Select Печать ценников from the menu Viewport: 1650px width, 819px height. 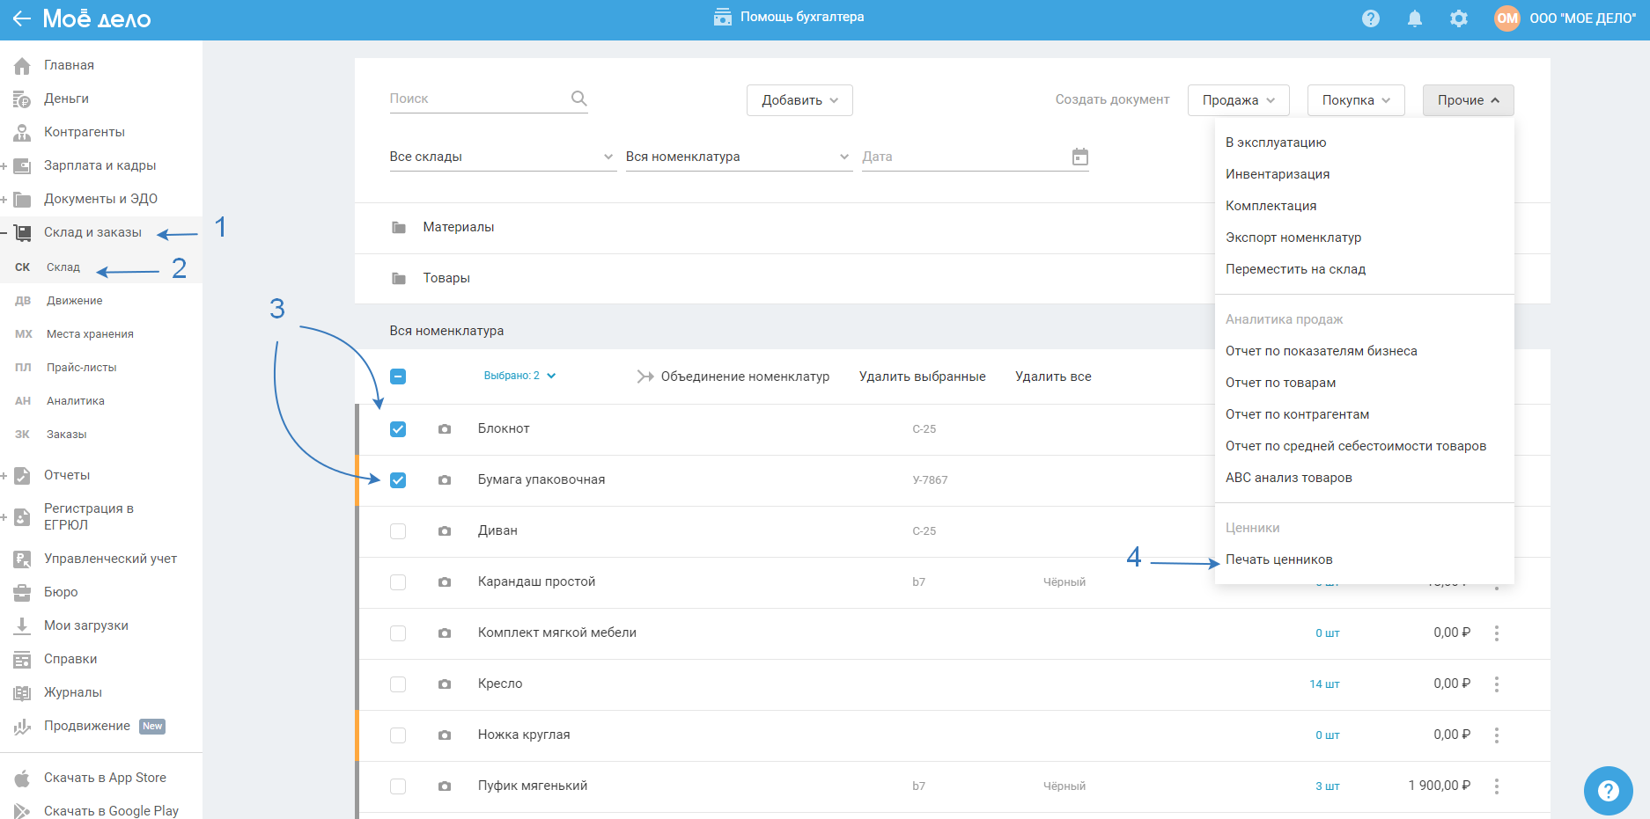1278,559
